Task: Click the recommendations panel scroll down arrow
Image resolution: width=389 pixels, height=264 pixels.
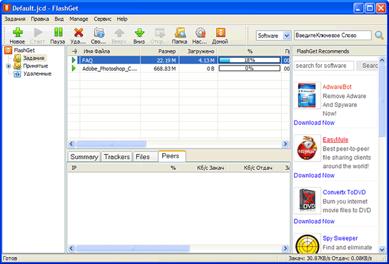Action: tap(382, 249)
